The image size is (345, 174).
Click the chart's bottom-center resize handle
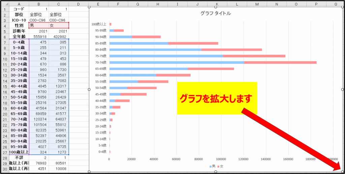(216, 172)
